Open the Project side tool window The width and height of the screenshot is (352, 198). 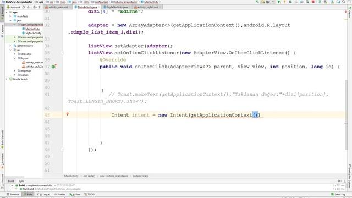pyautogui.click(x=2, y=13)
